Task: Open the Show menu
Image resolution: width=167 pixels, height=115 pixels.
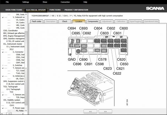Action: point(45,2)
